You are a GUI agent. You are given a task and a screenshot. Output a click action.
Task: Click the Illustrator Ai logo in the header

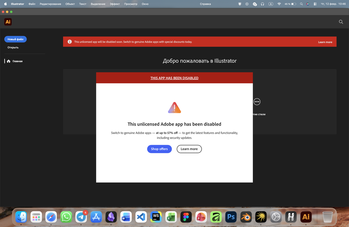coord(8,22)
